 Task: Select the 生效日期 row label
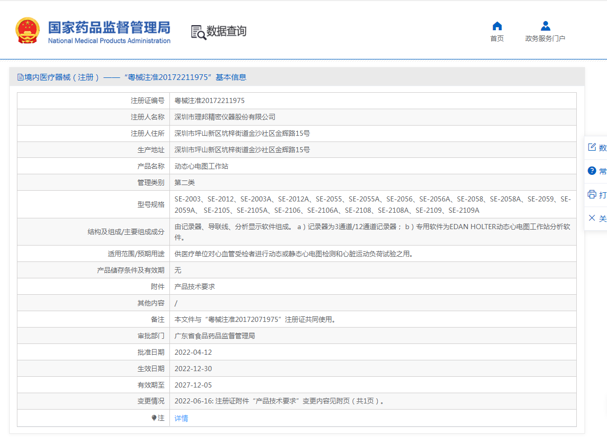tap(151, 369)
